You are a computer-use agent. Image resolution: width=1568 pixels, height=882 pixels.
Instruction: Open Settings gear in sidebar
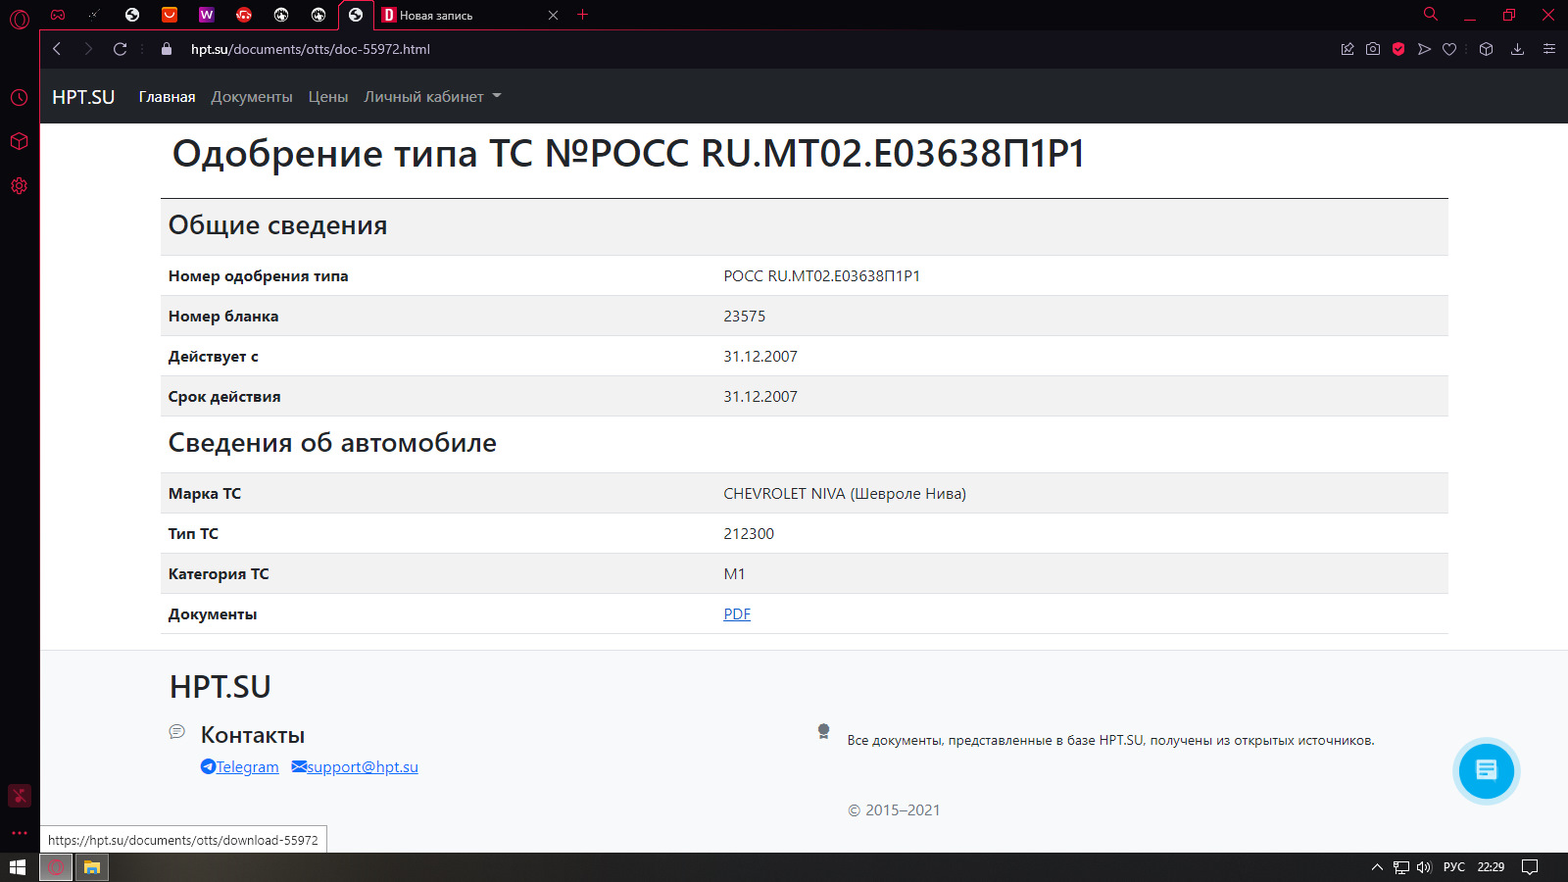[x=20, y=185]
